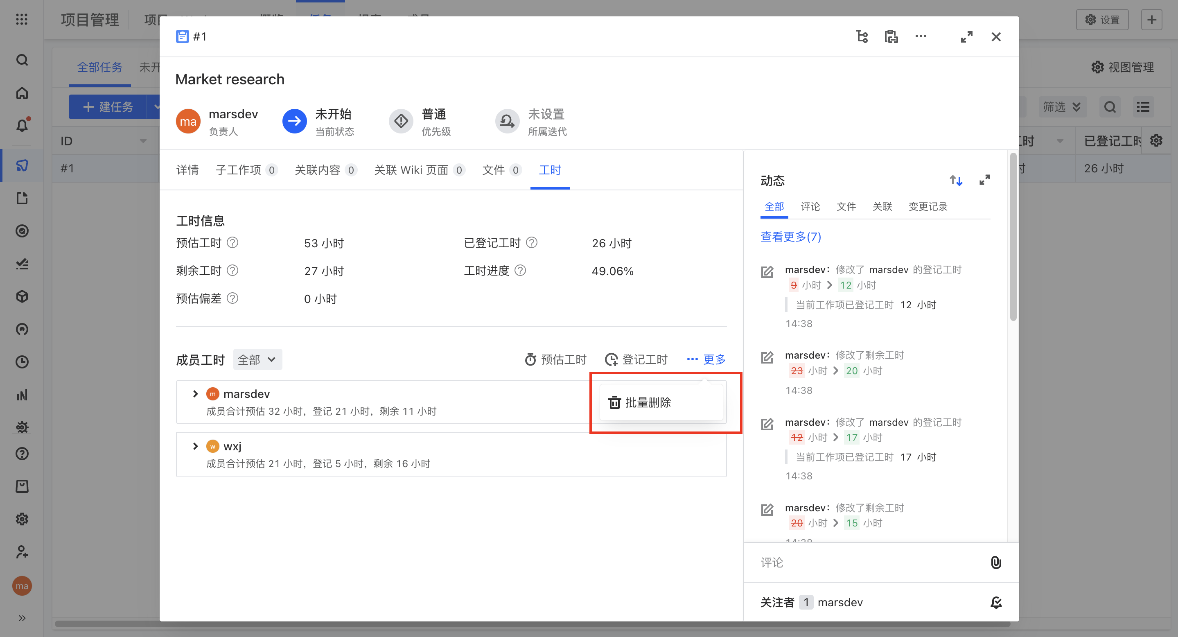The image size is (1178, 637).
Task: Toggle activity sort order arrows
Action: click(x=956, y=180)
